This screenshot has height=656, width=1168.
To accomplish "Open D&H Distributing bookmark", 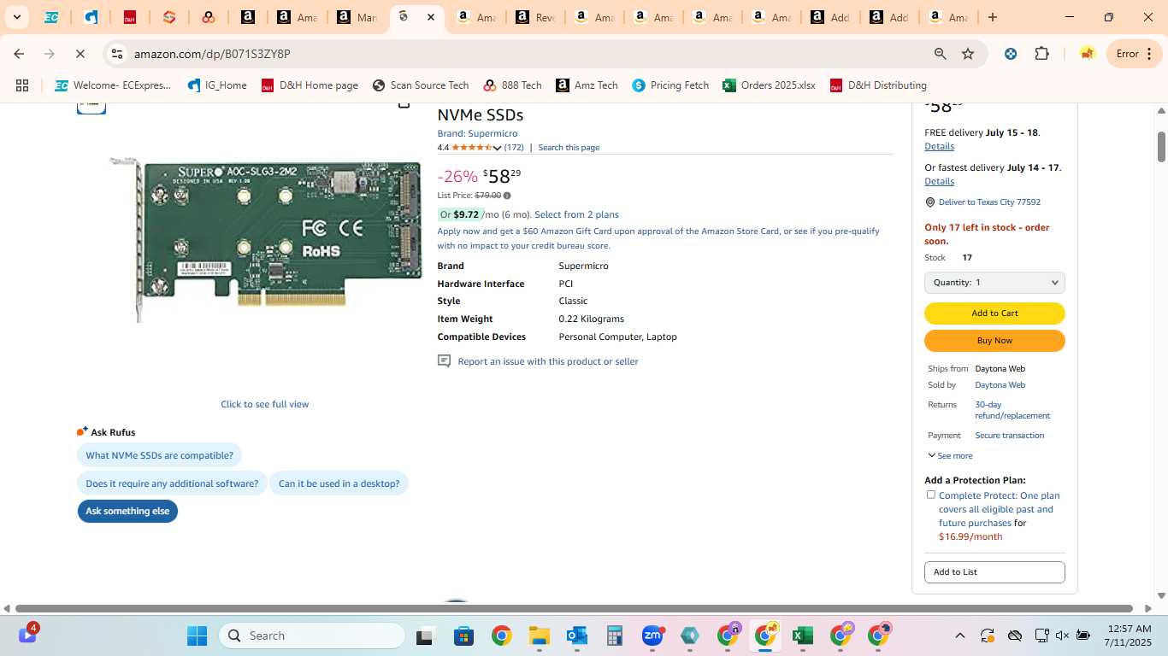I will pos(878,85).
